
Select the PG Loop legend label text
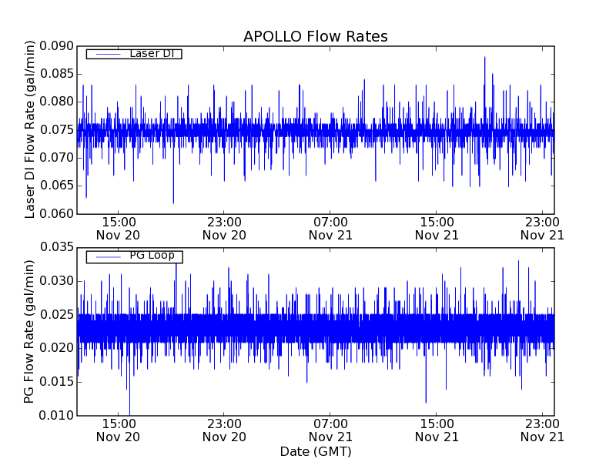(x=152, y=256)
